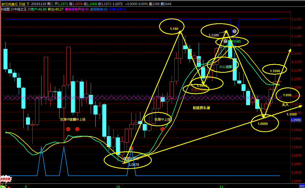Click the volume 量2388
This screenshot has width=305, height=188.
(x=155, y=4)
